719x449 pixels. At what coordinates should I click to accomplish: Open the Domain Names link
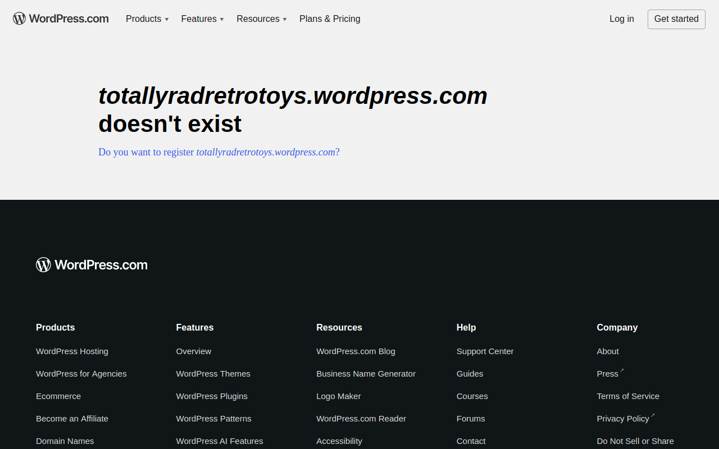tap(65, 441)
